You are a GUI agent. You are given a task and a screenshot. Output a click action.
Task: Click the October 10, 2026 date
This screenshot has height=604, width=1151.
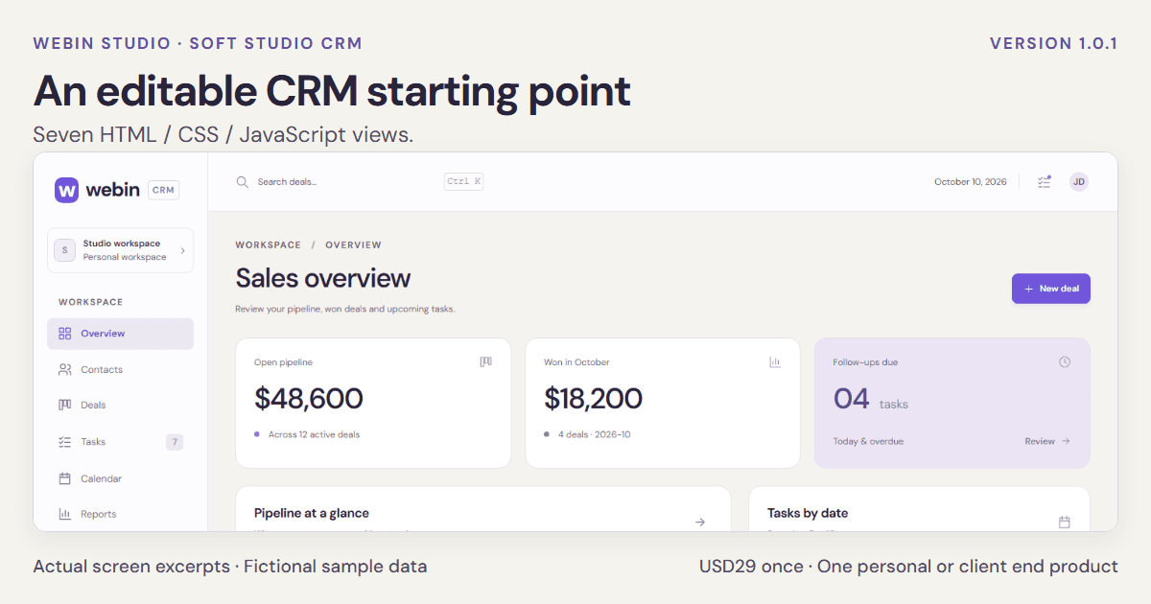(x=971, y=182)
